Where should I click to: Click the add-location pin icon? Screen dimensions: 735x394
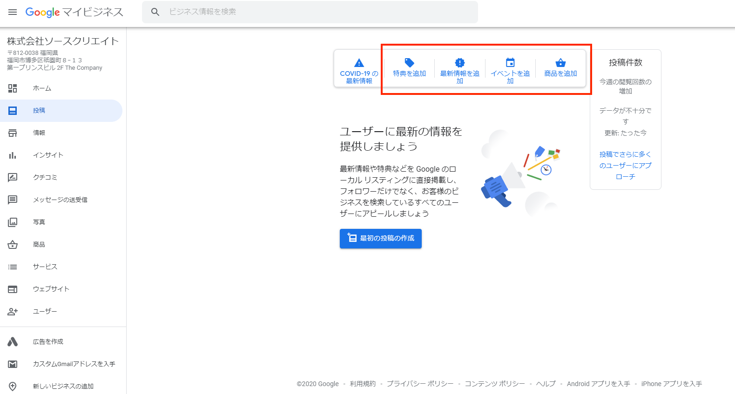pyautogui.click(x=13, y=387)
